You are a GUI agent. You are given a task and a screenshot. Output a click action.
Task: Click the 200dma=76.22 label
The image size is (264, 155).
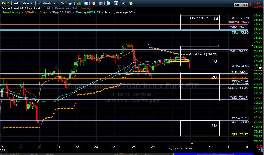(x=238, y=22)
